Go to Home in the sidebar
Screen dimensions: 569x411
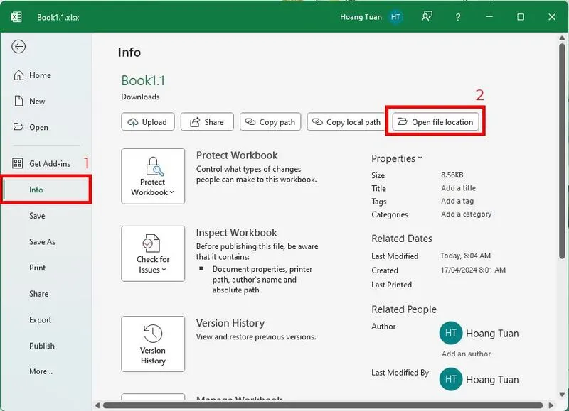pos(40,75)
